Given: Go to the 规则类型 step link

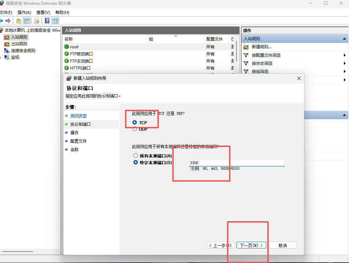Looking at the screenshot, I should 79,116.
